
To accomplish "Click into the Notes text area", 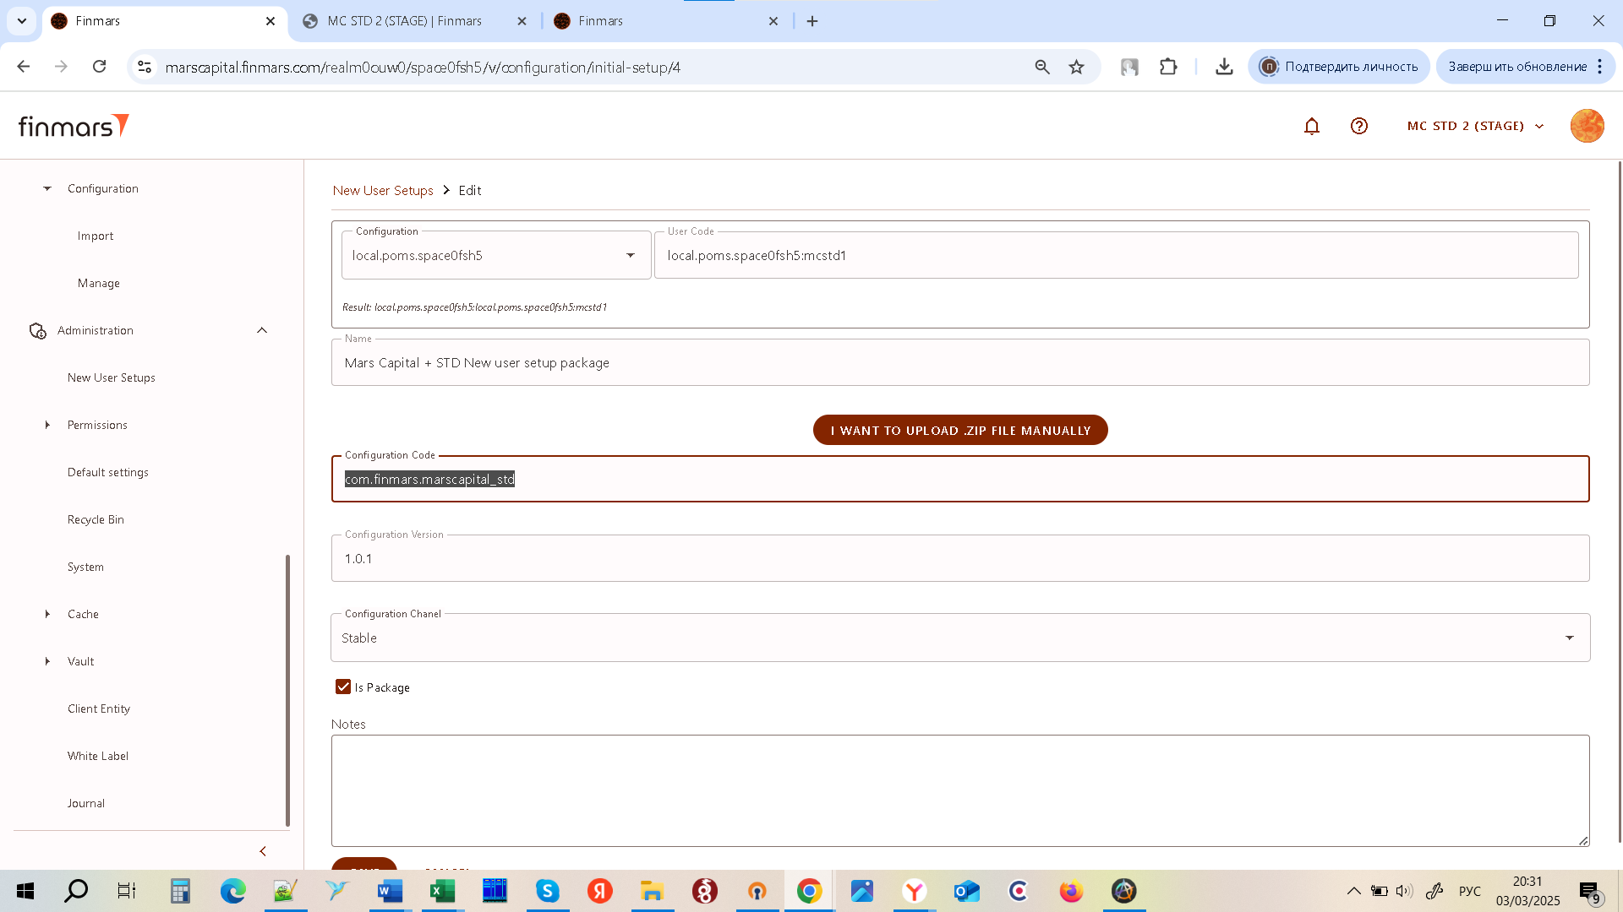I will (959, 790).
